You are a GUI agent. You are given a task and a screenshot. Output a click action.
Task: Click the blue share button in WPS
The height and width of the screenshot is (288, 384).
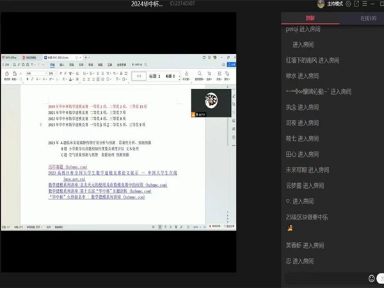coord(232,65)
